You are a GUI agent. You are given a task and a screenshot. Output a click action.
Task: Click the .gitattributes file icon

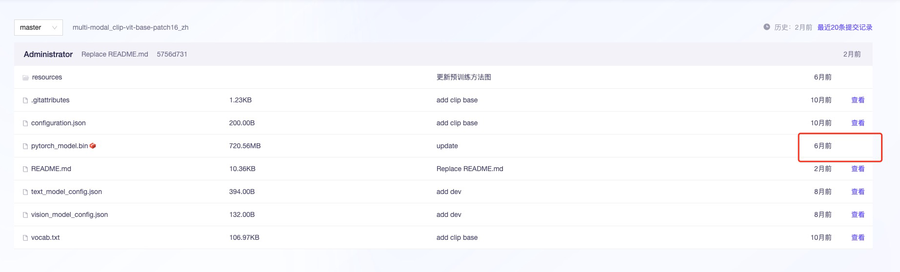click(x=25, y=100)
